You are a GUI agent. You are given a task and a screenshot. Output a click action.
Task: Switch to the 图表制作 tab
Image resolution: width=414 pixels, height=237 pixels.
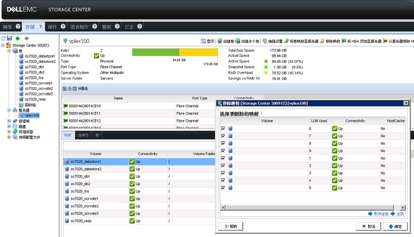80,27
